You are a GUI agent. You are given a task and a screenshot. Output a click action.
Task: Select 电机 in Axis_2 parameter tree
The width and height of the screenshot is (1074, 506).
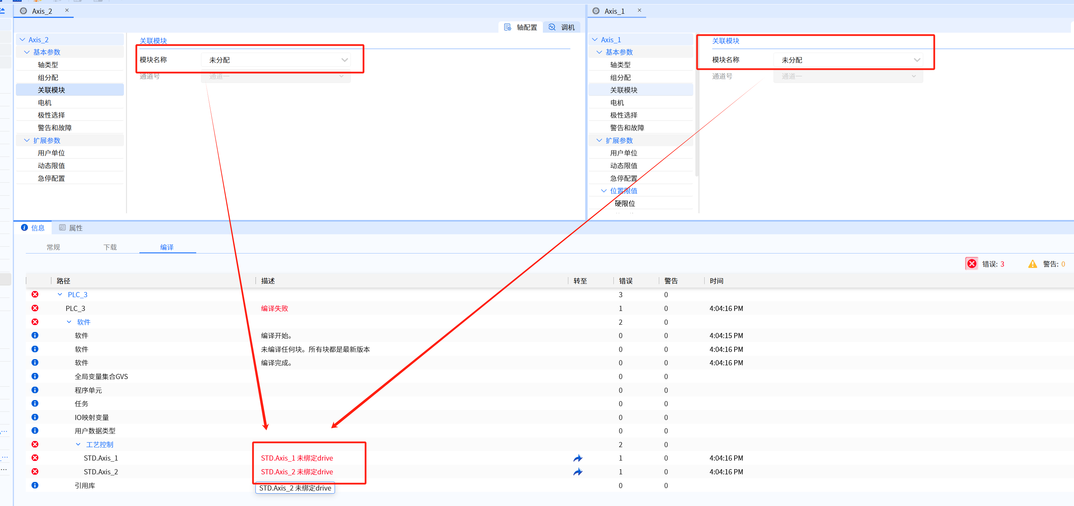pyautogui.click(x=45, y=103)
